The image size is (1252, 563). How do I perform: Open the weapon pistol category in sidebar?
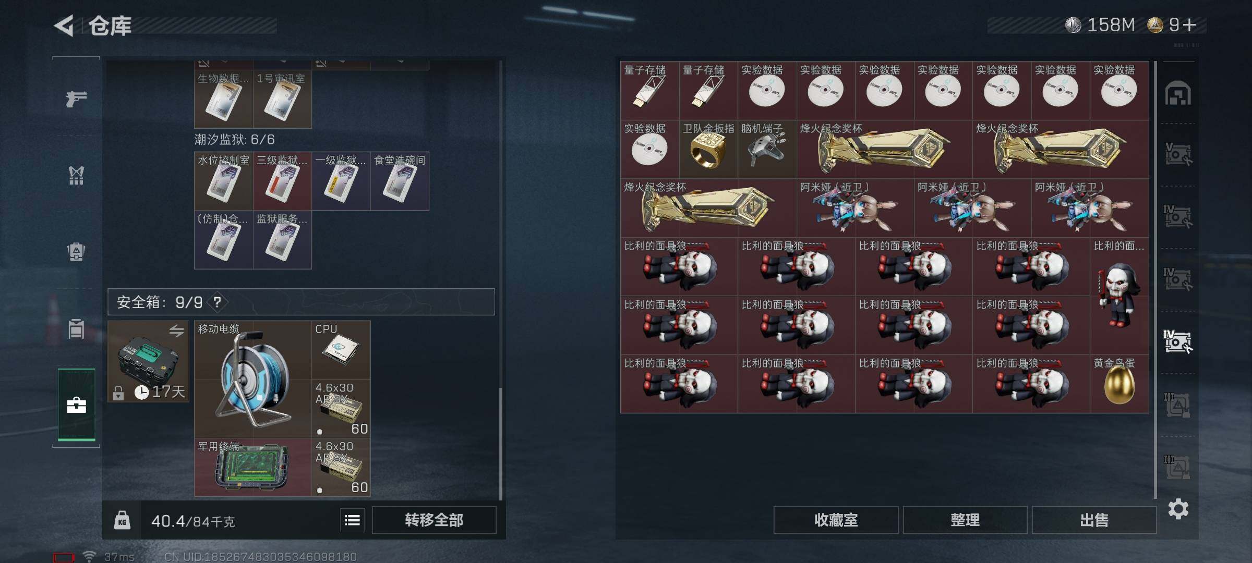pyautogui.click(x=76, y=99)
